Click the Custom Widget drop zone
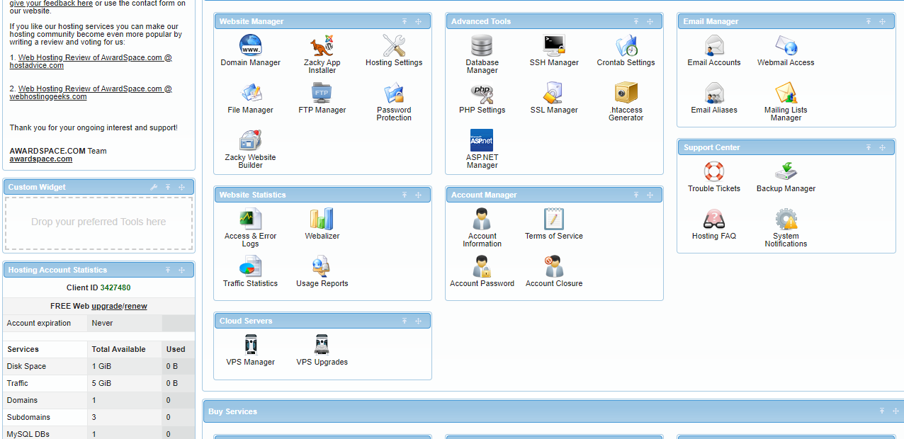904x439 pixels. tap(98, 222)
